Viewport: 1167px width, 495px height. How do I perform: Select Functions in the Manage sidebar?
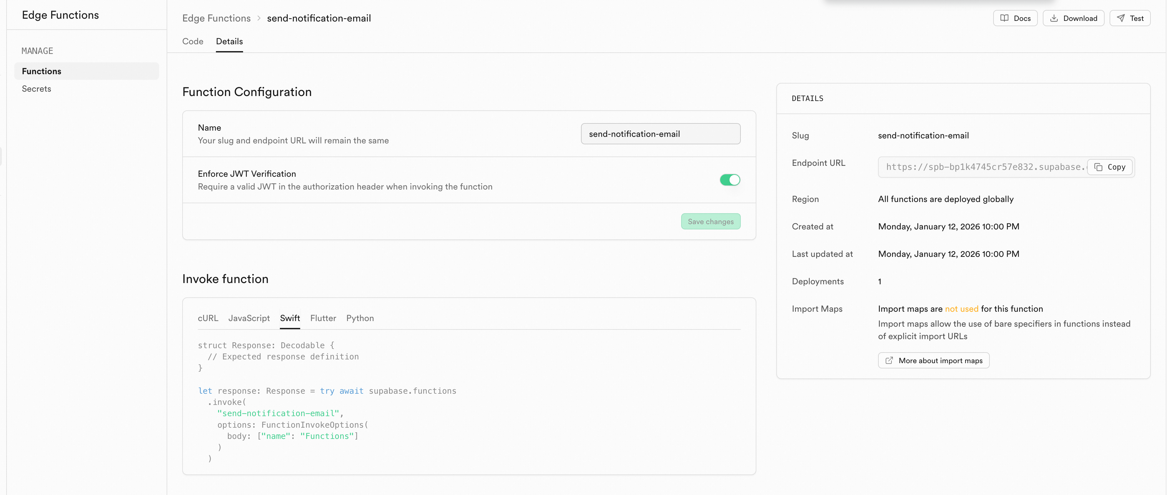click(42, 71)
